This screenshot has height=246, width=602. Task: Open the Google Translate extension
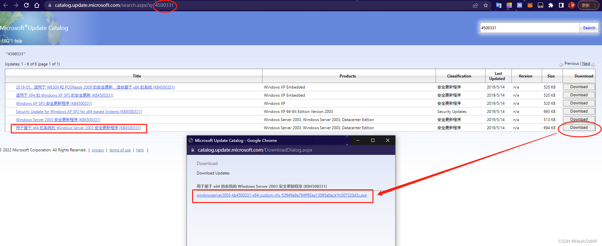(x=499, y=5)
